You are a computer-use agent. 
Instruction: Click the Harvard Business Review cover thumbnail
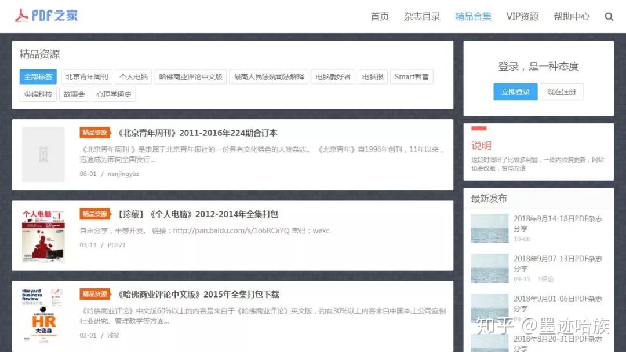pos(43,316)
